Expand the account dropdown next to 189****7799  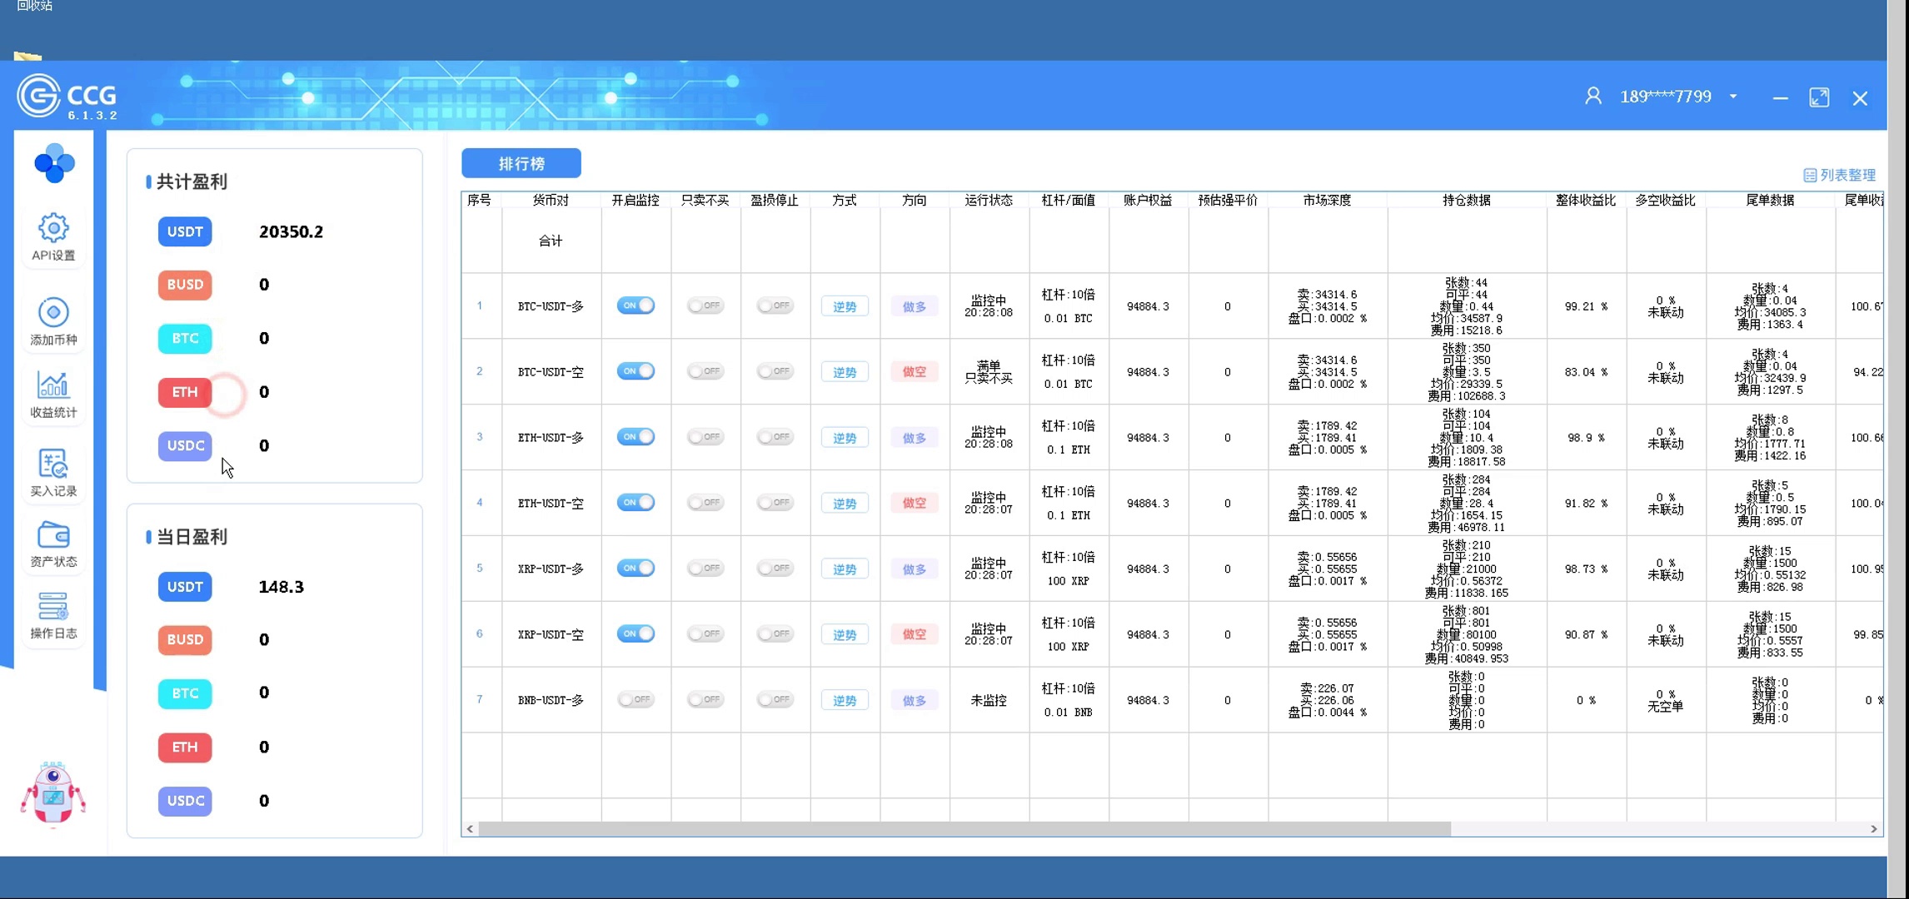click(1733, 97)
